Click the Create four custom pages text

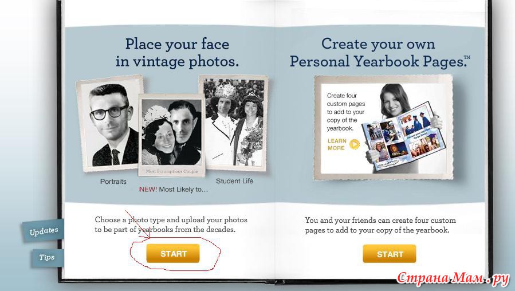point(346,112)
